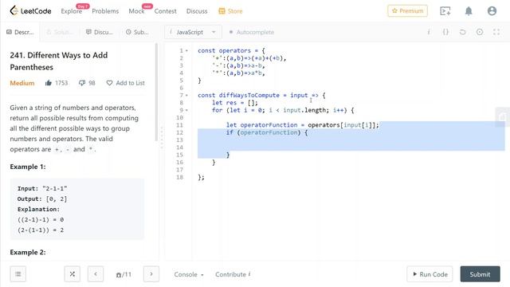
Task: Click Run Code button
Action: tap(430, 274)
